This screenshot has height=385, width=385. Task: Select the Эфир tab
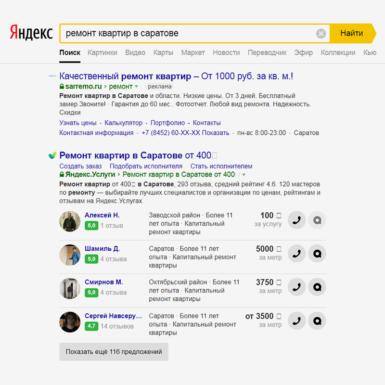point(304,52)
